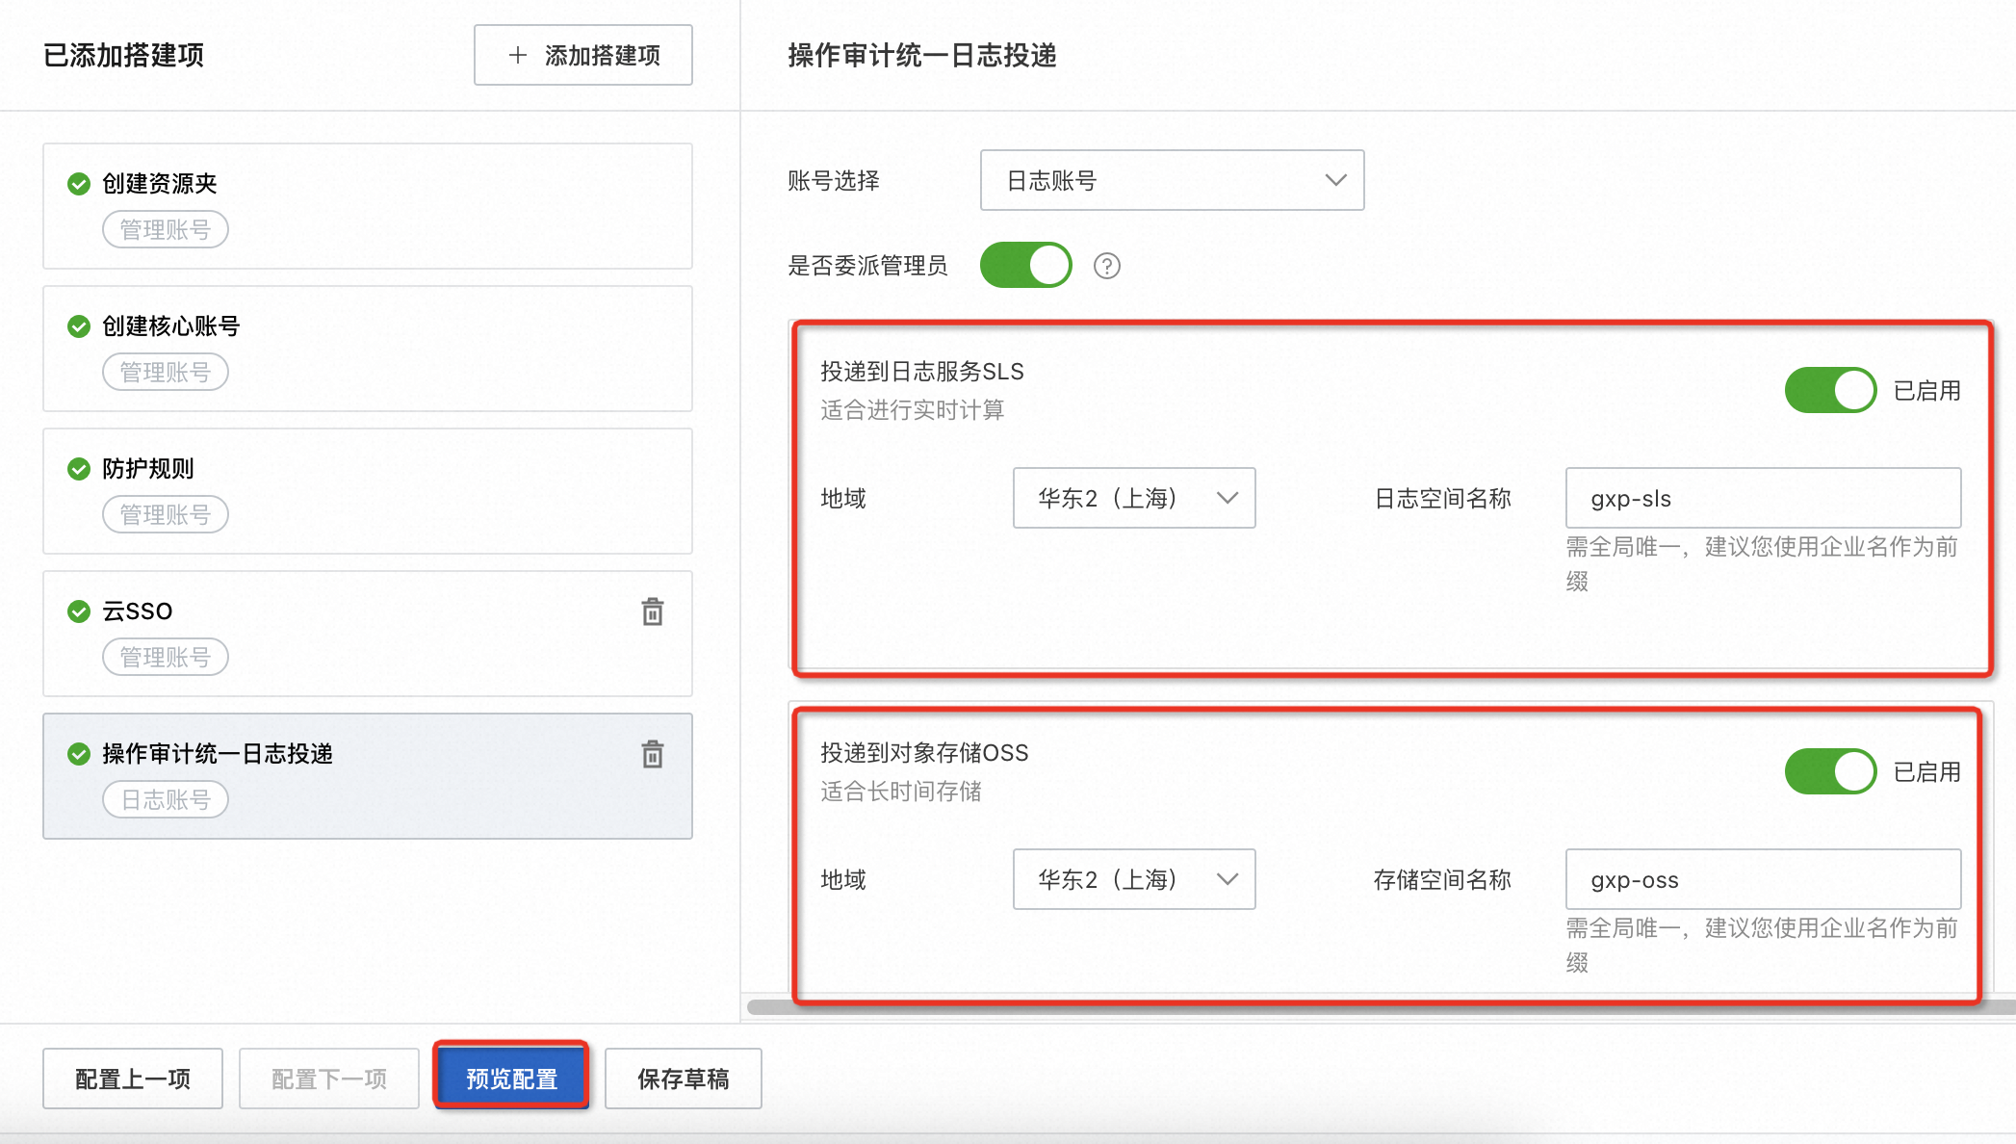Click the 预览配置 button

[x=511, y=1079]
